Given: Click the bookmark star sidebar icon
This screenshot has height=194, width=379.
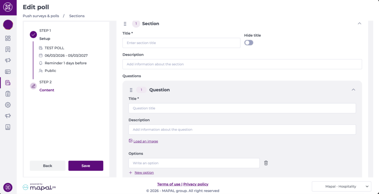Looking at the screenshot, I should (x=8, y=49).
